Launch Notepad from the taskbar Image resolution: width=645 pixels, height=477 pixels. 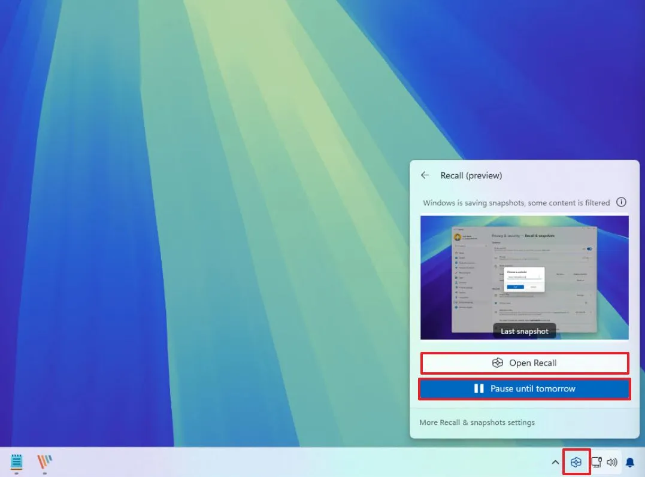click(x=16, y=461)
